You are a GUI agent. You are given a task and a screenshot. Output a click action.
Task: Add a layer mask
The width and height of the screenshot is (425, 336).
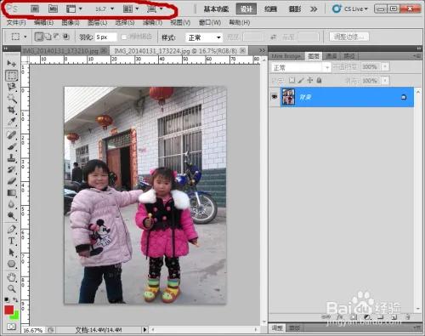click(354, 316)
